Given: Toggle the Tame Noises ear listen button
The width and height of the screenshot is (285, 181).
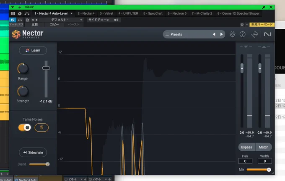Looking at the screenshot, I should click(41, 127).
